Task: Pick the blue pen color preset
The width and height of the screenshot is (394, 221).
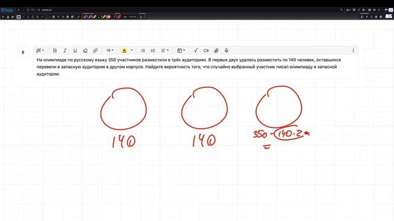Action: pyautogui.click(x=90, y=17)
